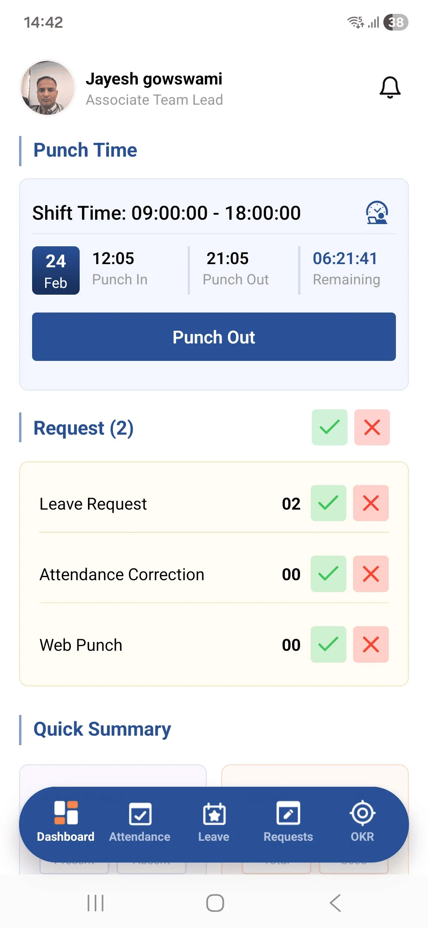Tap the shift clock icon

[376, 213]
